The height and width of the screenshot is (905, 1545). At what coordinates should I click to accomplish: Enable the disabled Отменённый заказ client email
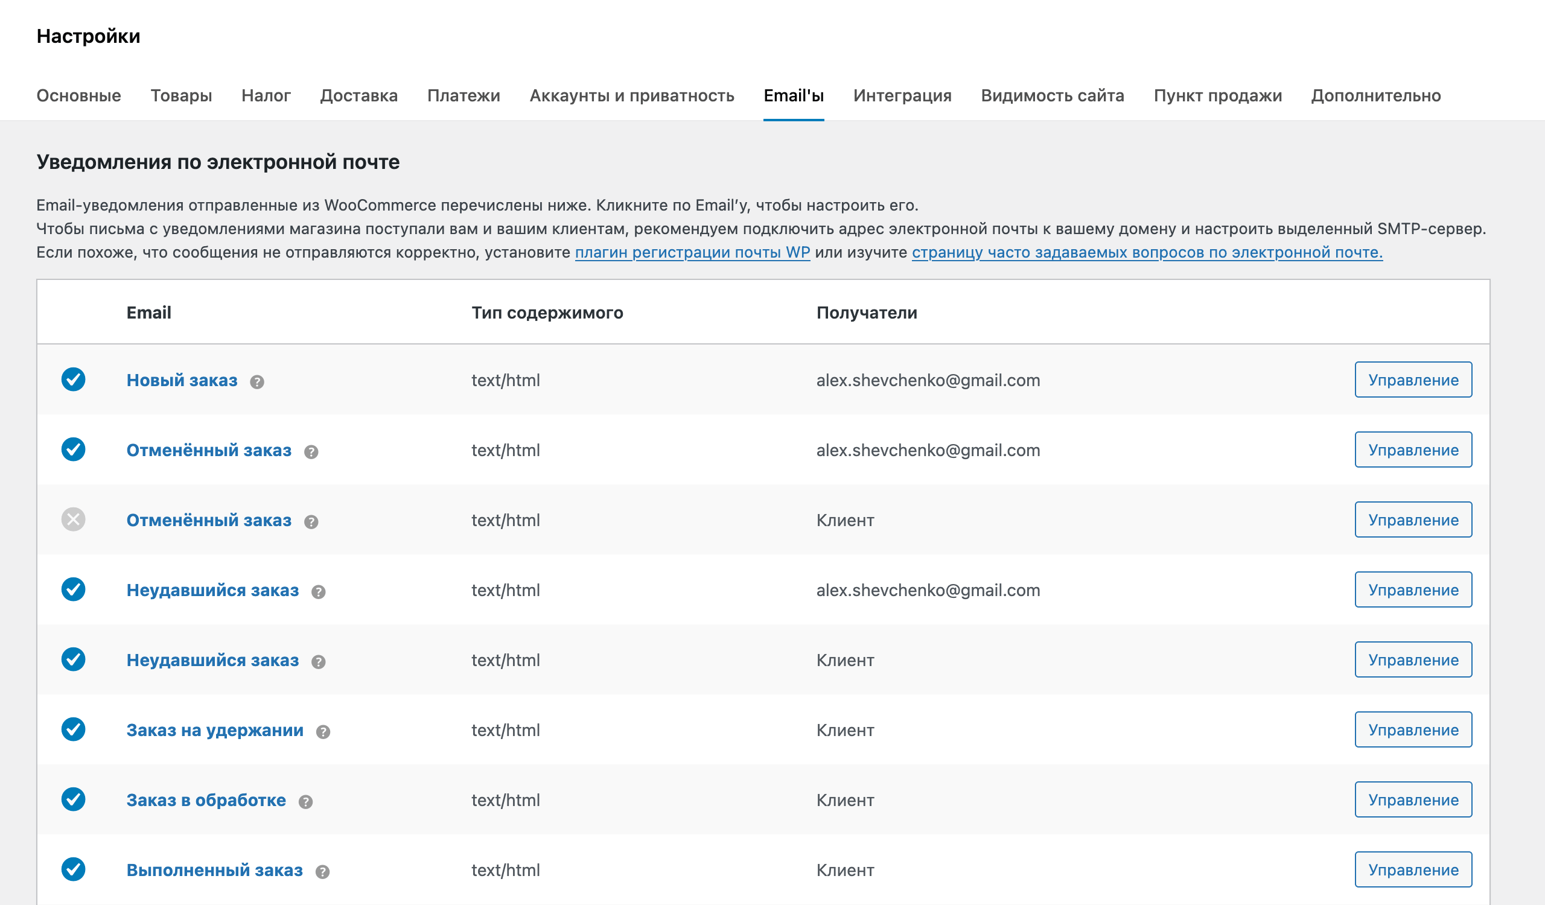[74, 519]
